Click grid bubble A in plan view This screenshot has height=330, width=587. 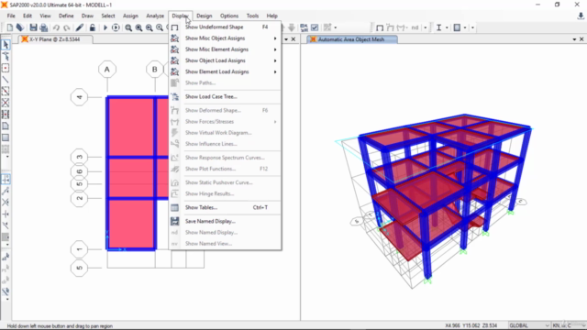(107, 70)
